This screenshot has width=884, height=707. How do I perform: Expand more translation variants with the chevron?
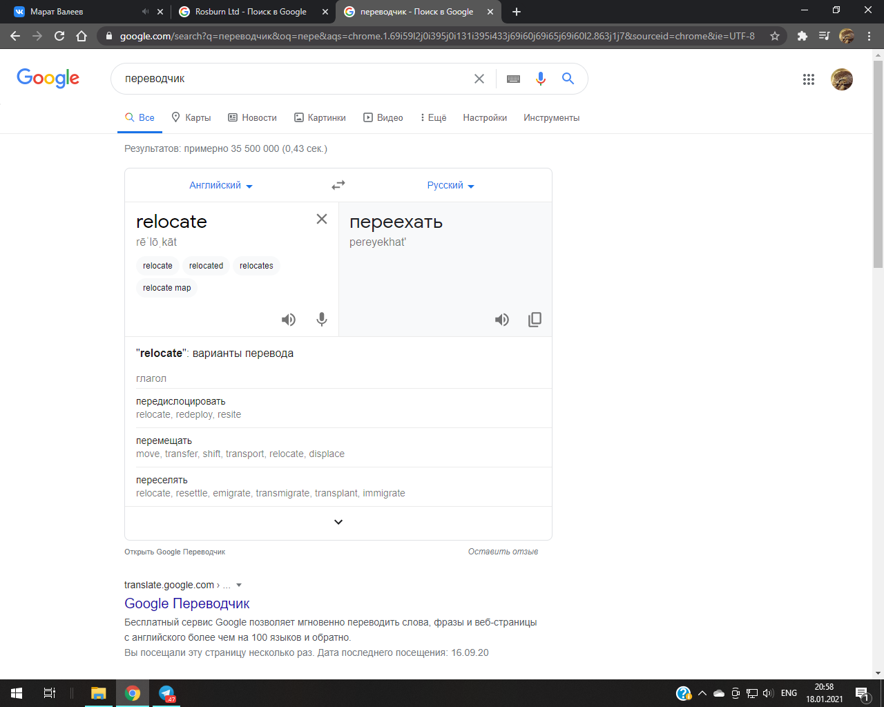point(338,522)
